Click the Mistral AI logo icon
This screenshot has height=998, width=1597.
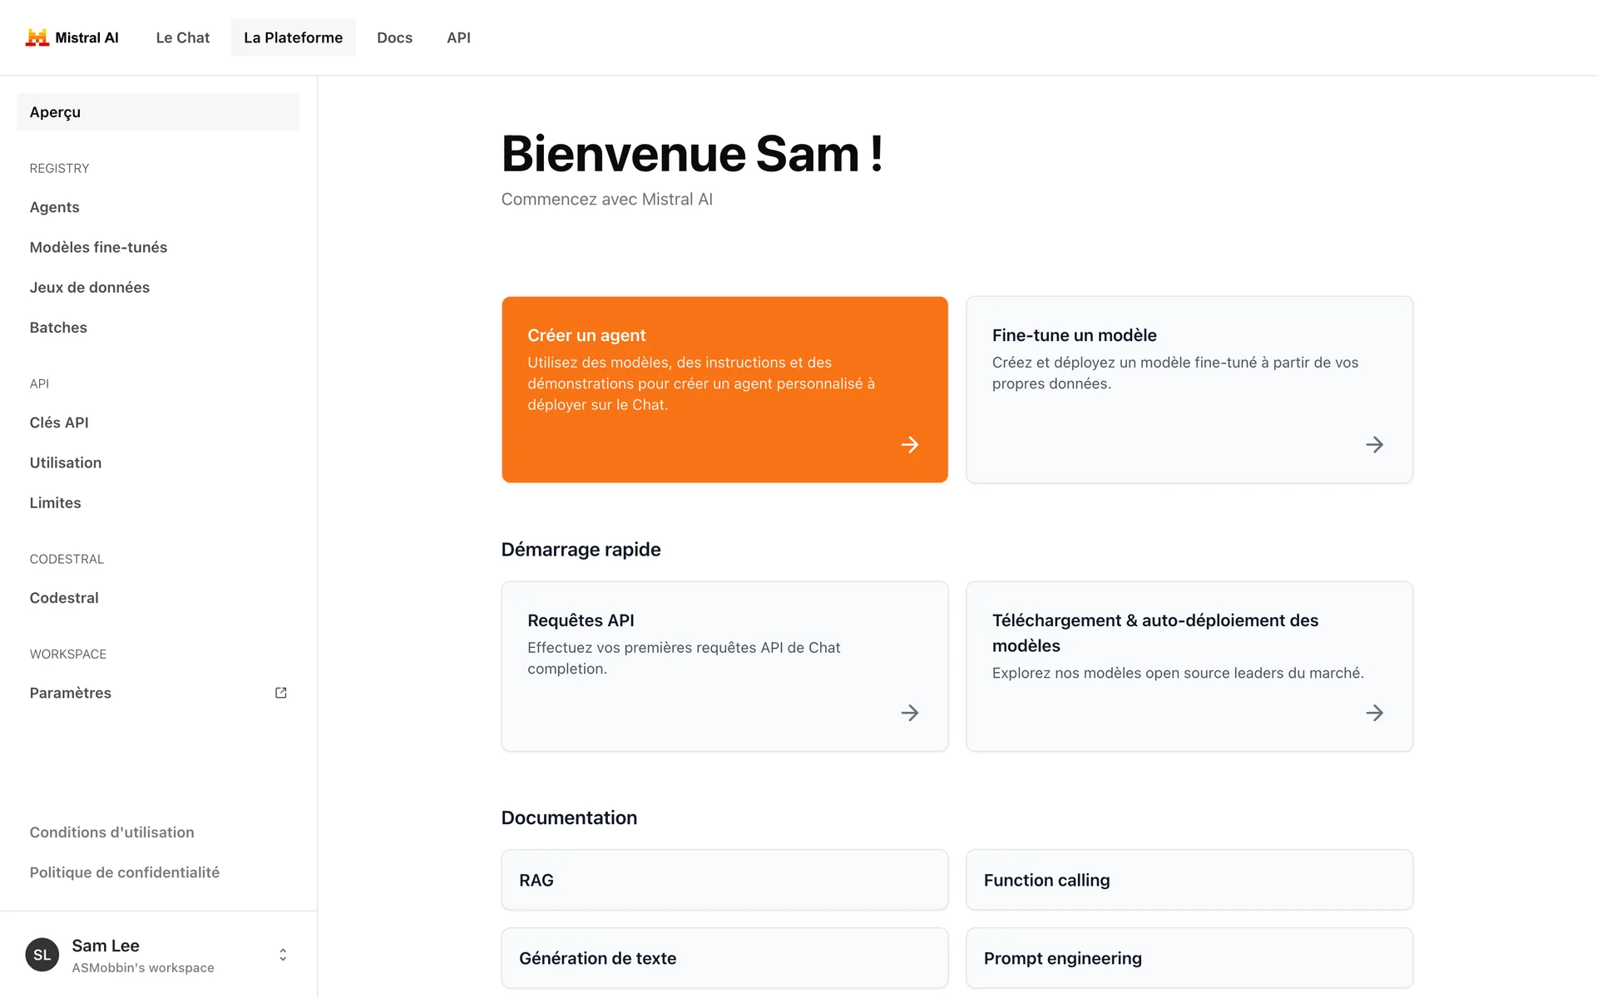(37, 37)
